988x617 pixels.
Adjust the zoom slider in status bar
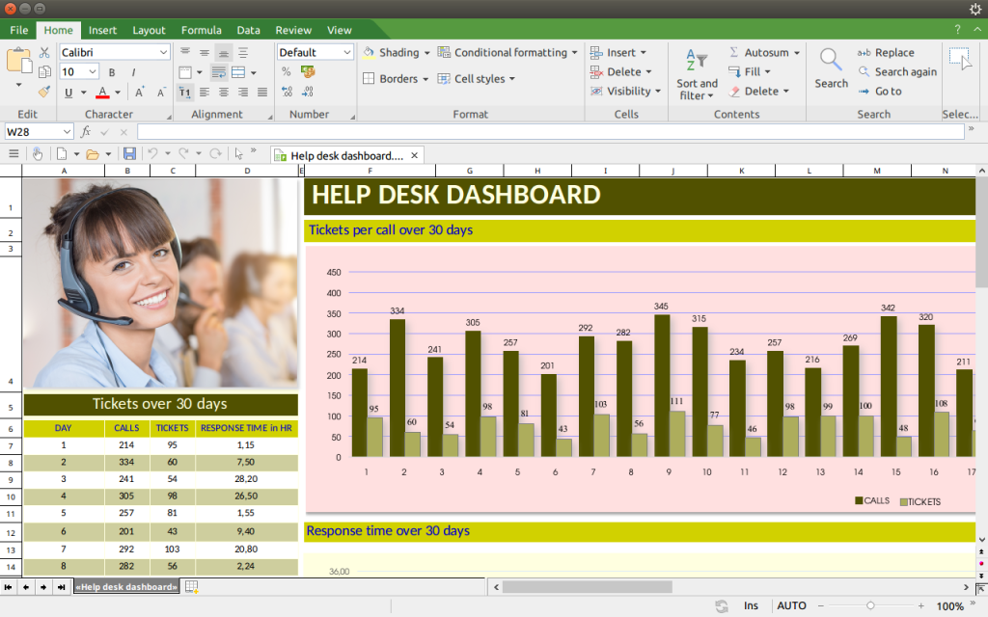point(870,605)
